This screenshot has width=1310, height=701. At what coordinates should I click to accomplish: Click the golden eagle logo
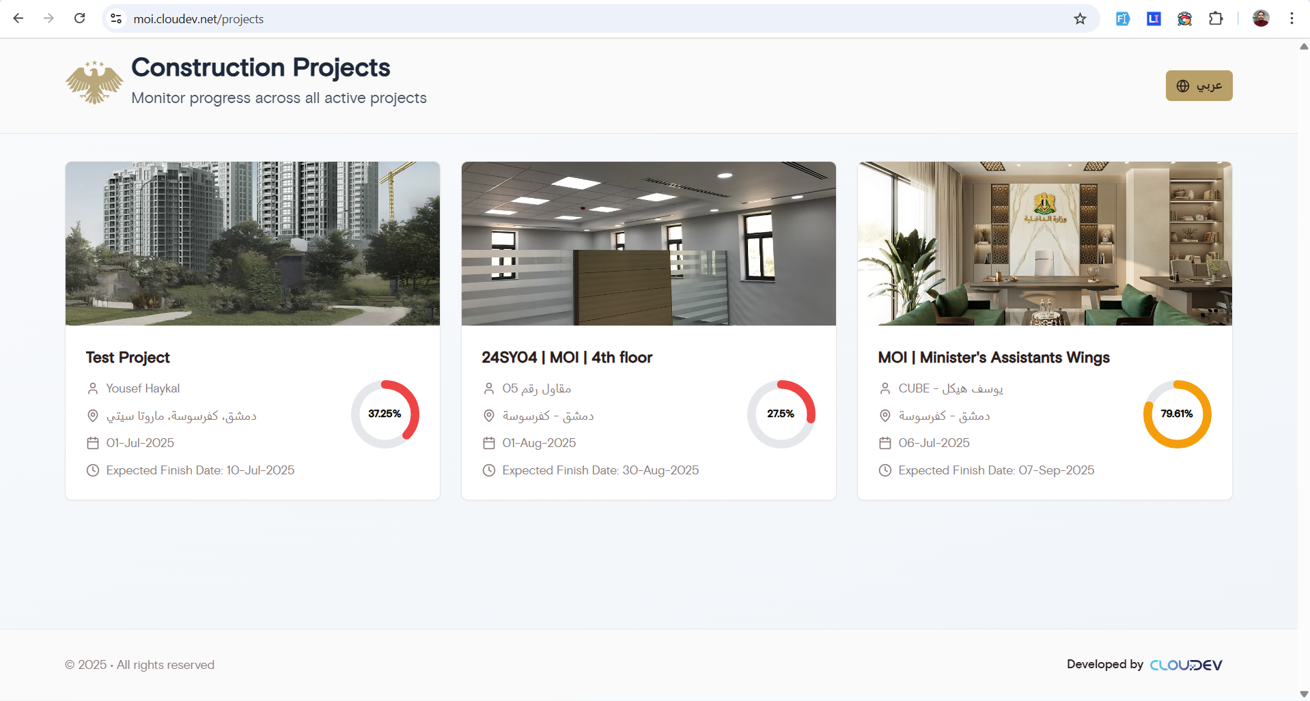pyautogui.click(x=94, y=83)
